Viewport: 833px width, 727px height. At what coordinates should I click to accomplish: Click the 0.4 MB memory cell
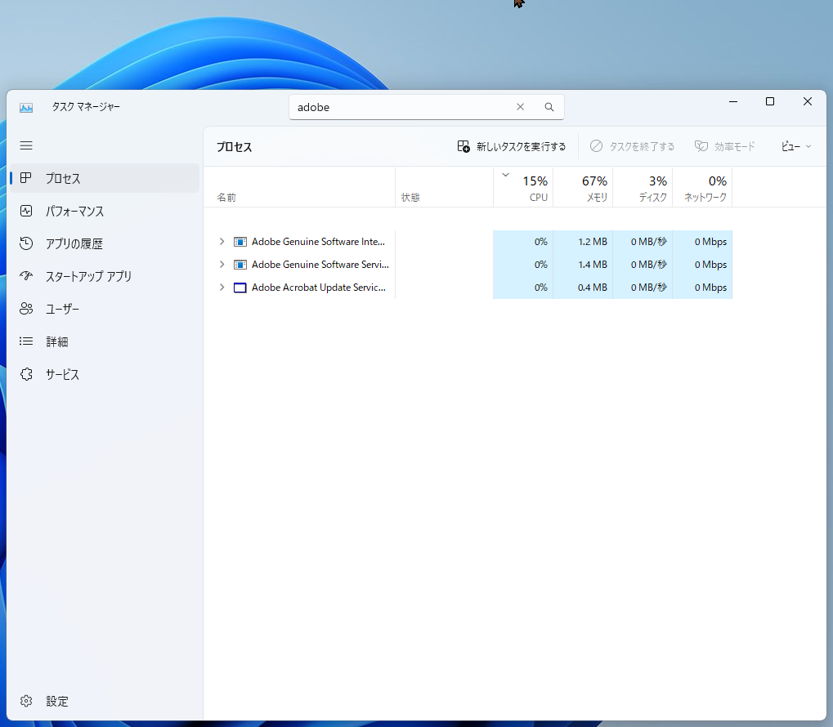pyautogui.click(x=583, y=288)
